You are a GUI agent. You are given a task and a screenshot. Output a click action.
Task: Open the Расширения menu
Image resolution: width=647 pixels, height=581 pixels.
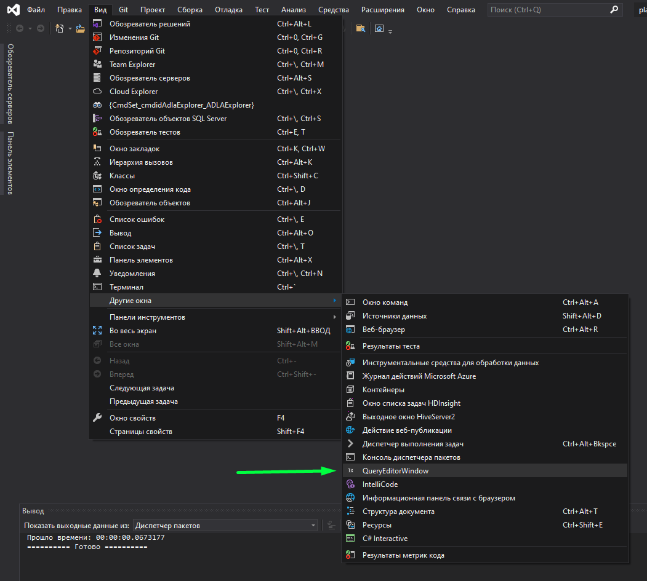pyautogui.click(x=383, y=10)
